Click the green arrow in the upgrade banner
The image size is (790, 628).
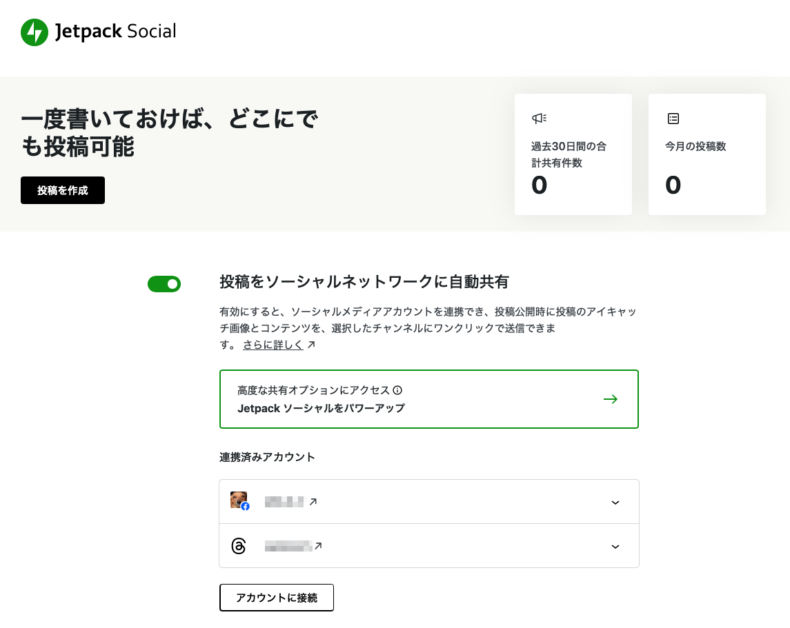click(x=611, y=399)
